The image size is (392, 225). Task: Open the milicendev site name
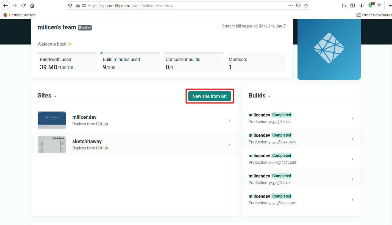84,117
